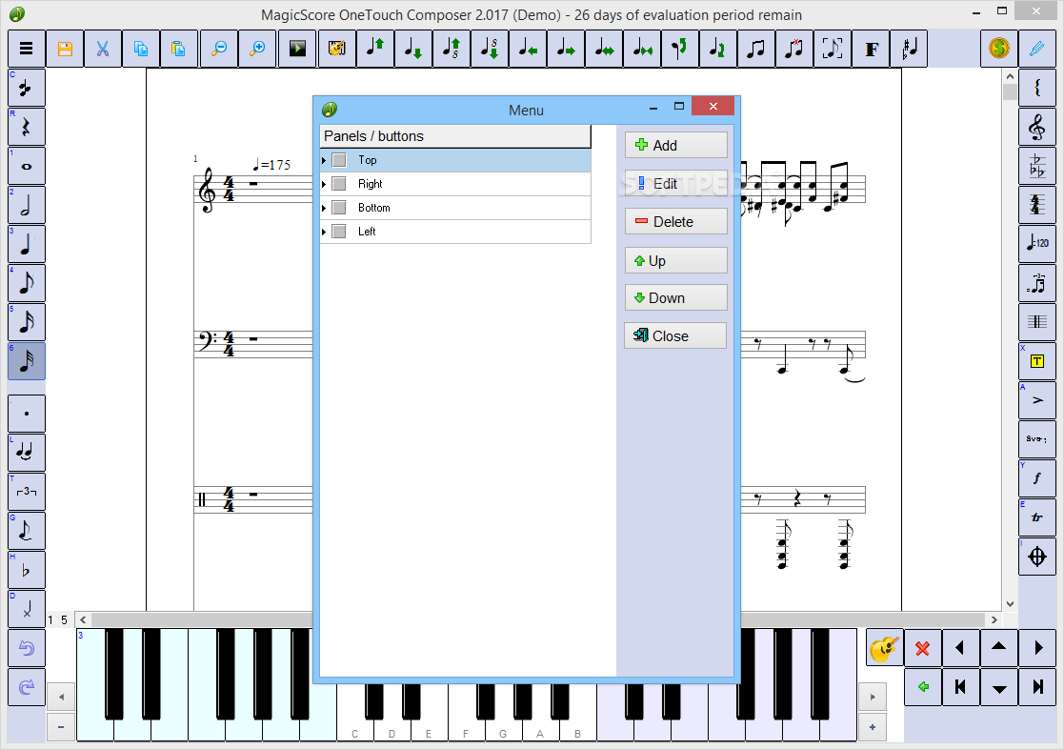Click the yellow T text icon
This screenshot has height=750, width=1064.
coord(1037,361)
